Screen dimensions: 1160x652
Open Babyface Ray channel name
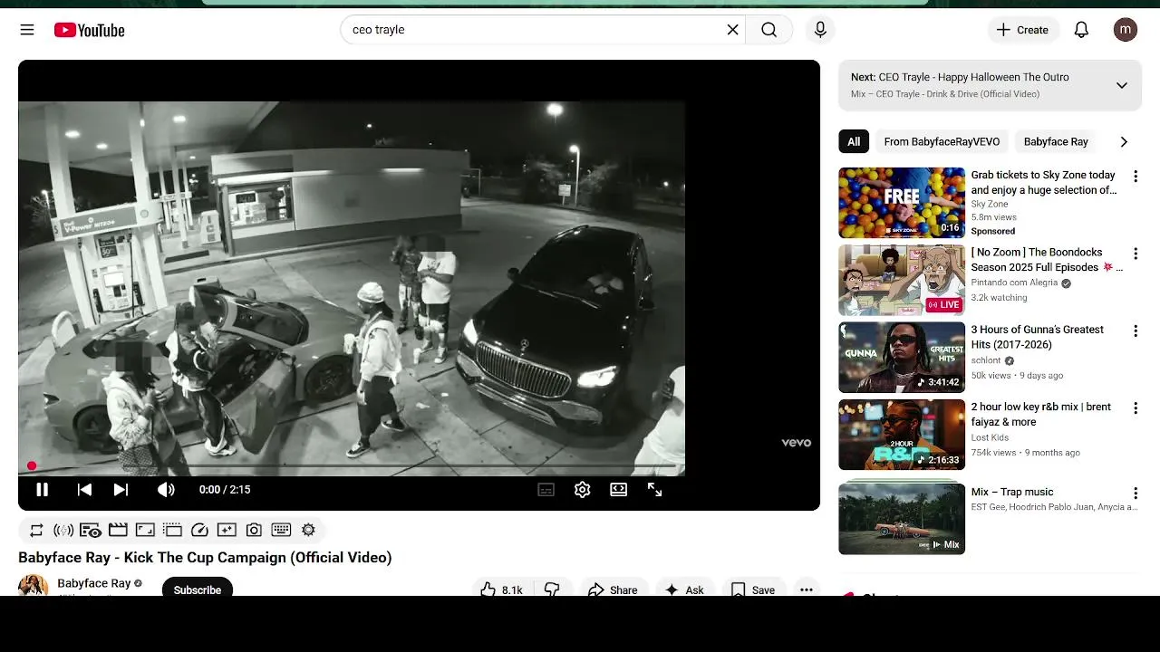(94, 583)
